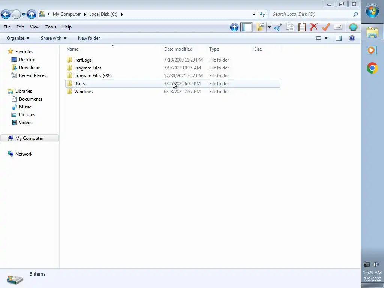
Task: Open the View menu
Action: click(34, 27)
